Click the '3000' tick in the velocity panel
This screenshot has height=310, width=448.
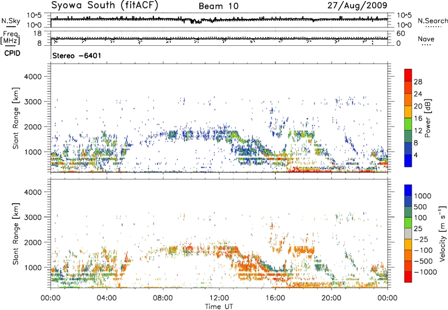32,217
